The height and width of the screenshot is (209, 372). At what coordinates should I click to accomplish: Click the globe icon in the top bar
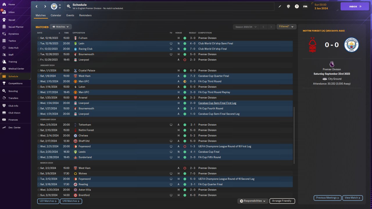288,6
